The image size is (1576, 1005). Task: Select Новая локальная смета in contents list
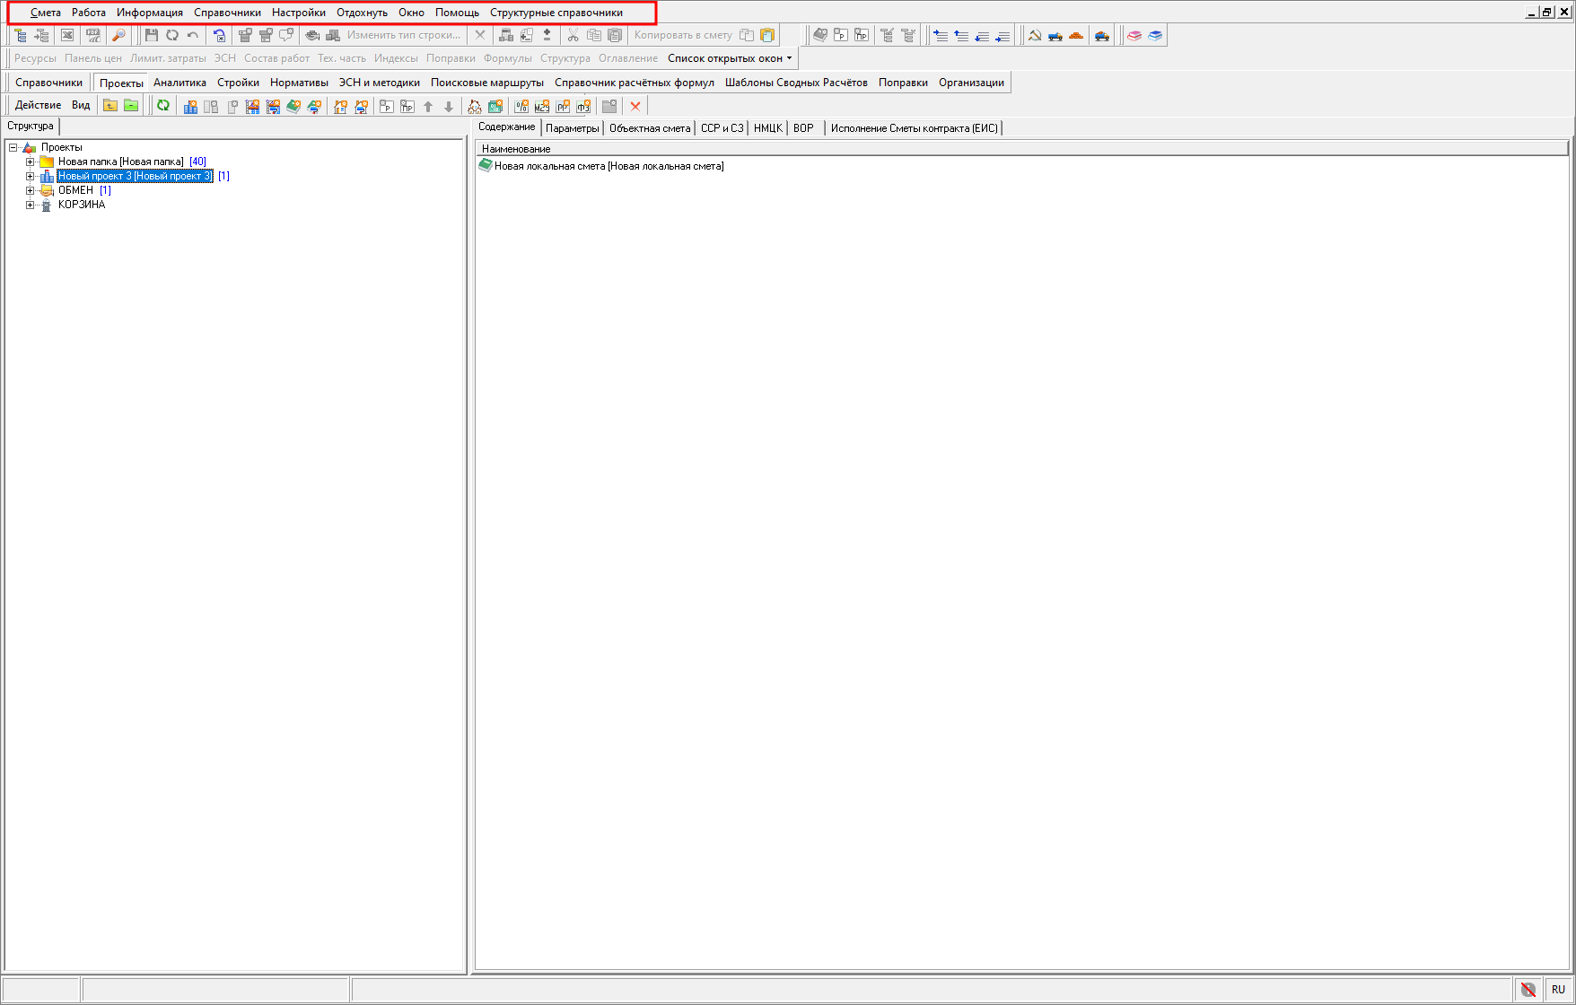click(x=608, y=166)
